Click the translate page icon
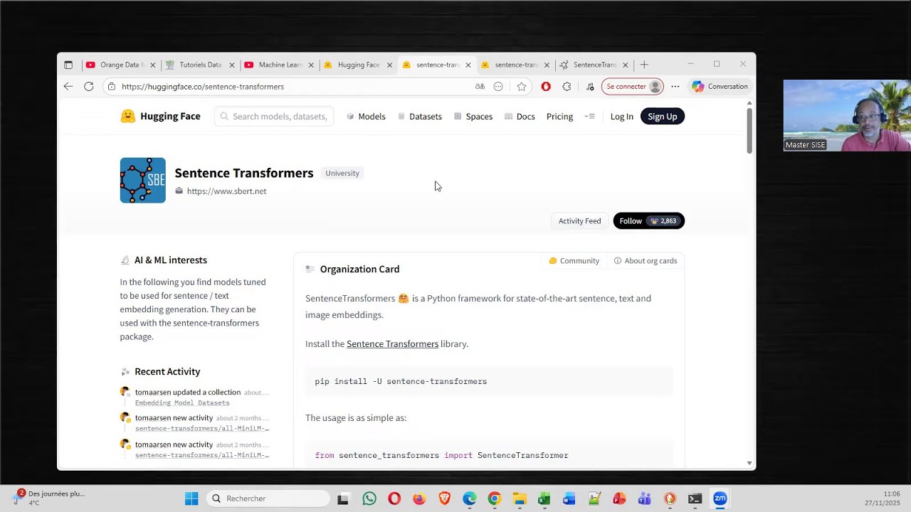 480,87
